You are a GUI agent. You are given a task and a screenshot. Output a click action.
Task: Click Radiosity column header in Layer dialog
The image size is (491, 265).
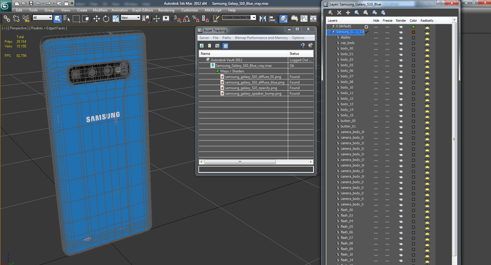click(427, 21)
